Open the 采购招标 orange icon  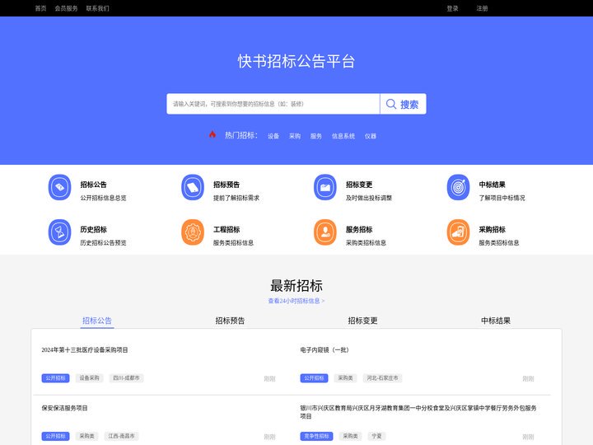[x=458, y=232]
